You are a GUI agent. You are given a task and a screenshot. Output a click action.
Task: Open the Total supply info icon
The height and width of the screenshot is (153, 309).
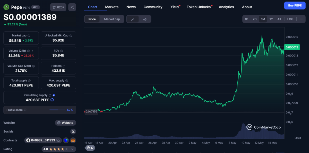point(29,81)
